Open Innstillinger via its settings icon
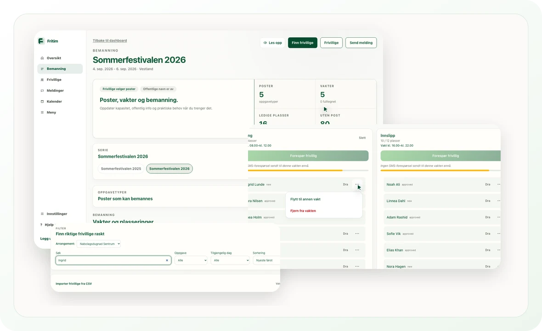The width and height of the screenshot is (542, 331). click(x=42, y=214)
